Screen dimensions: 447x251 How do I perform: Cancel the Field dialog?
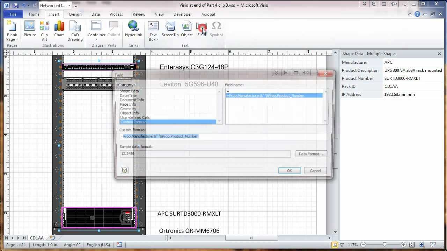(315, 170)
